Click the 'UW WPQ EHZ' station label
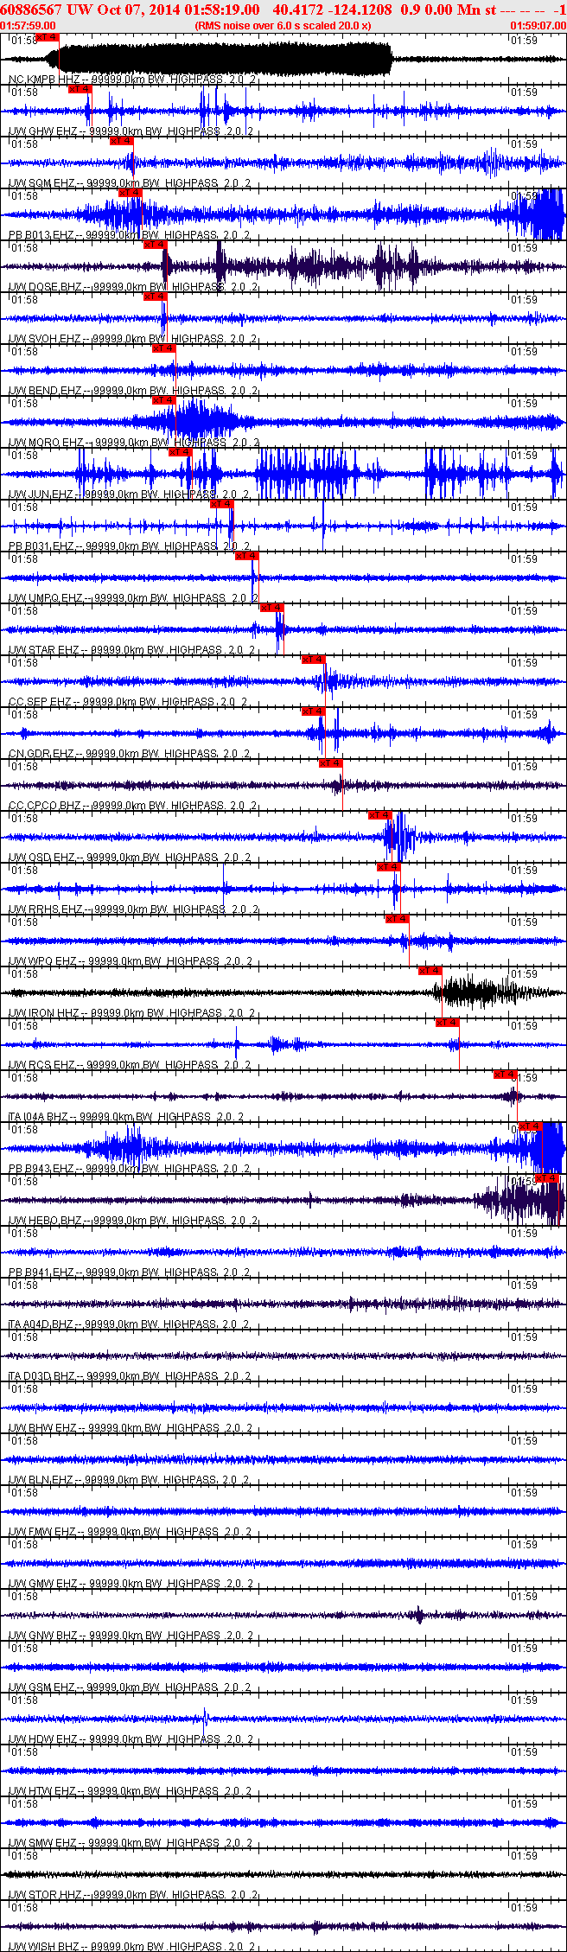Screen dimensions: 567x1952 point(42,961)
